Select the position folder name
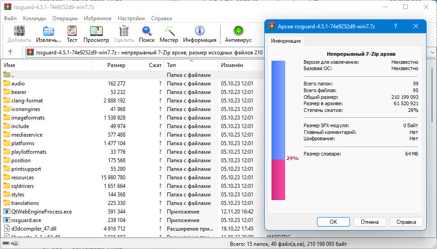 coord(21,160)
